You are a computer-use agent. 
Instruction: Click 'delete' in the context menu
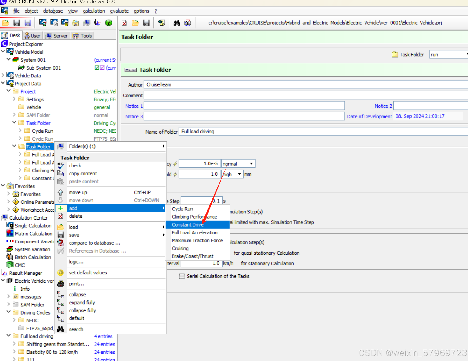tap(111, 216)
